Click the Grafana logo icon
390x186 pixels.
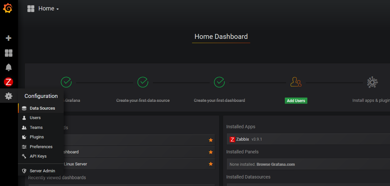(8, 8)
